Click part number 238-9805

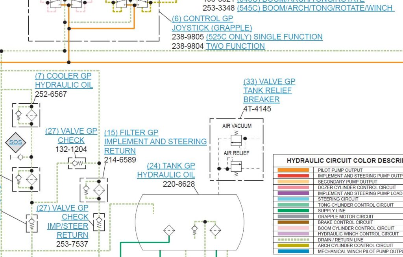[188, 37]
